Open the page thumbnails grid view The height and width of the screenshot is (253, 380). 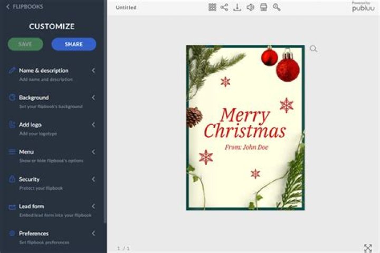(212, 7)
